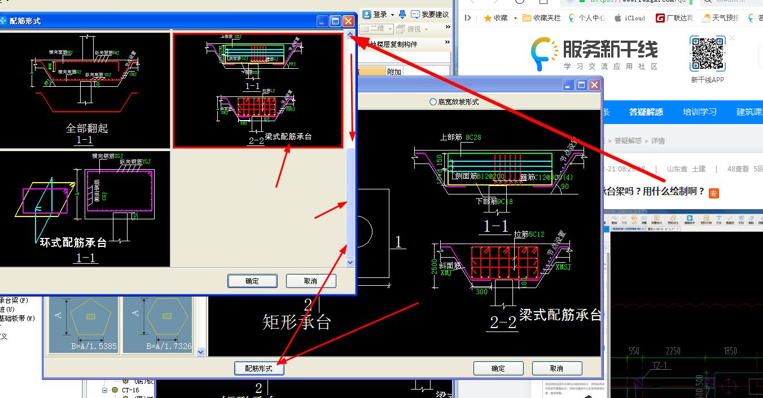Click the 我要建议 chat icon
Screen dimensions: 763x398
click(415, 14)
